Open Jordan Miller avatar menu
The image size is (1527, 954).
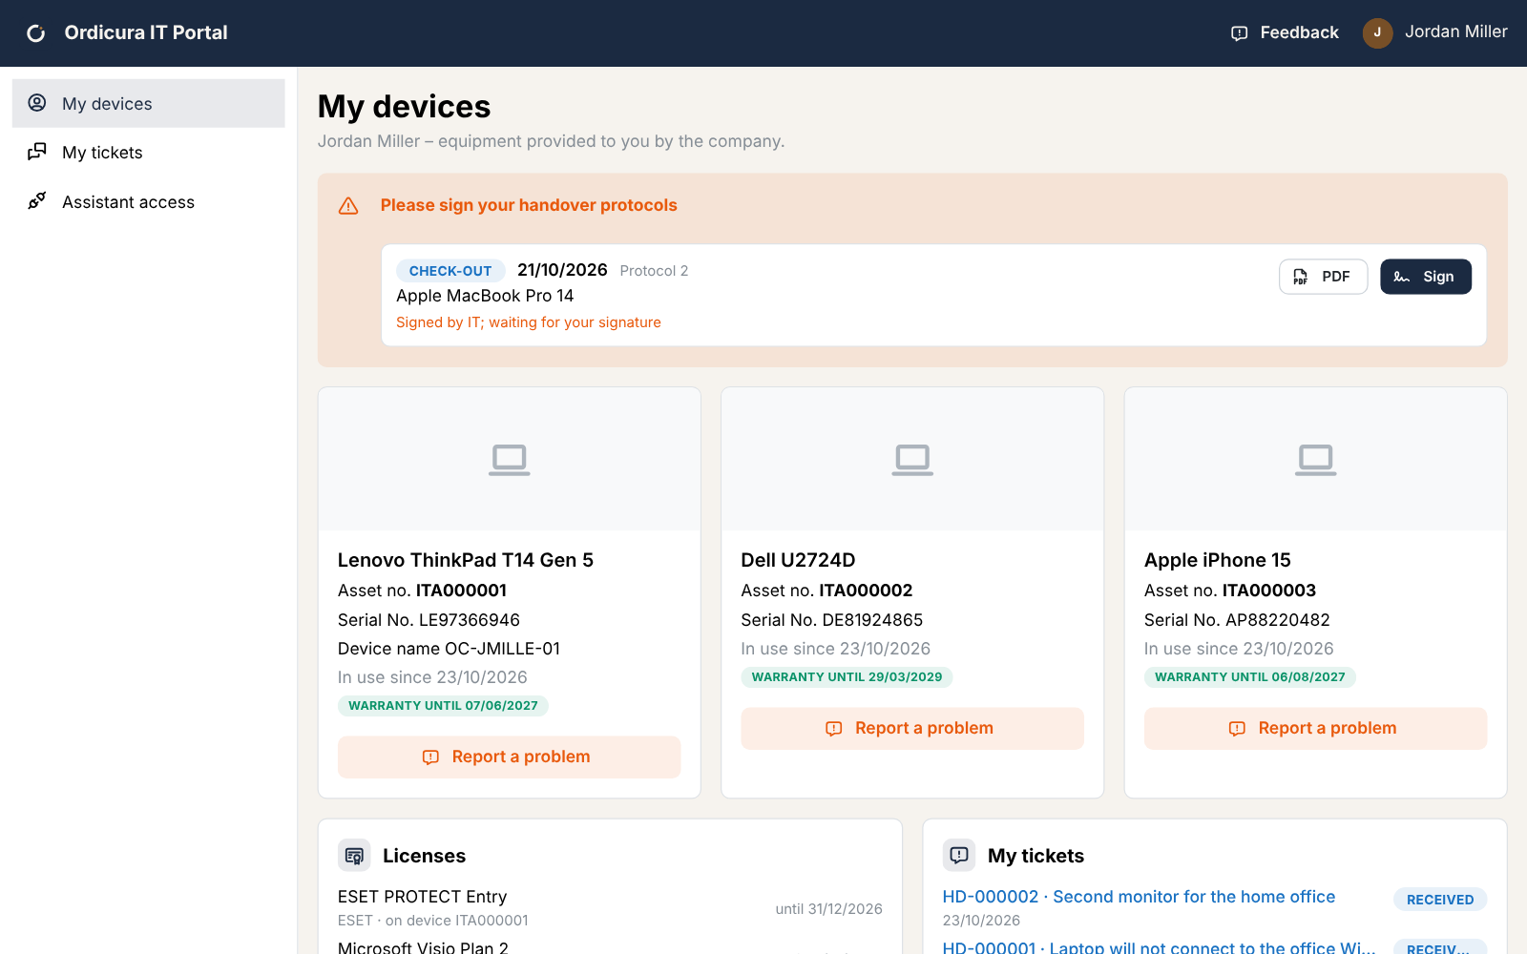pos(1377,32)
